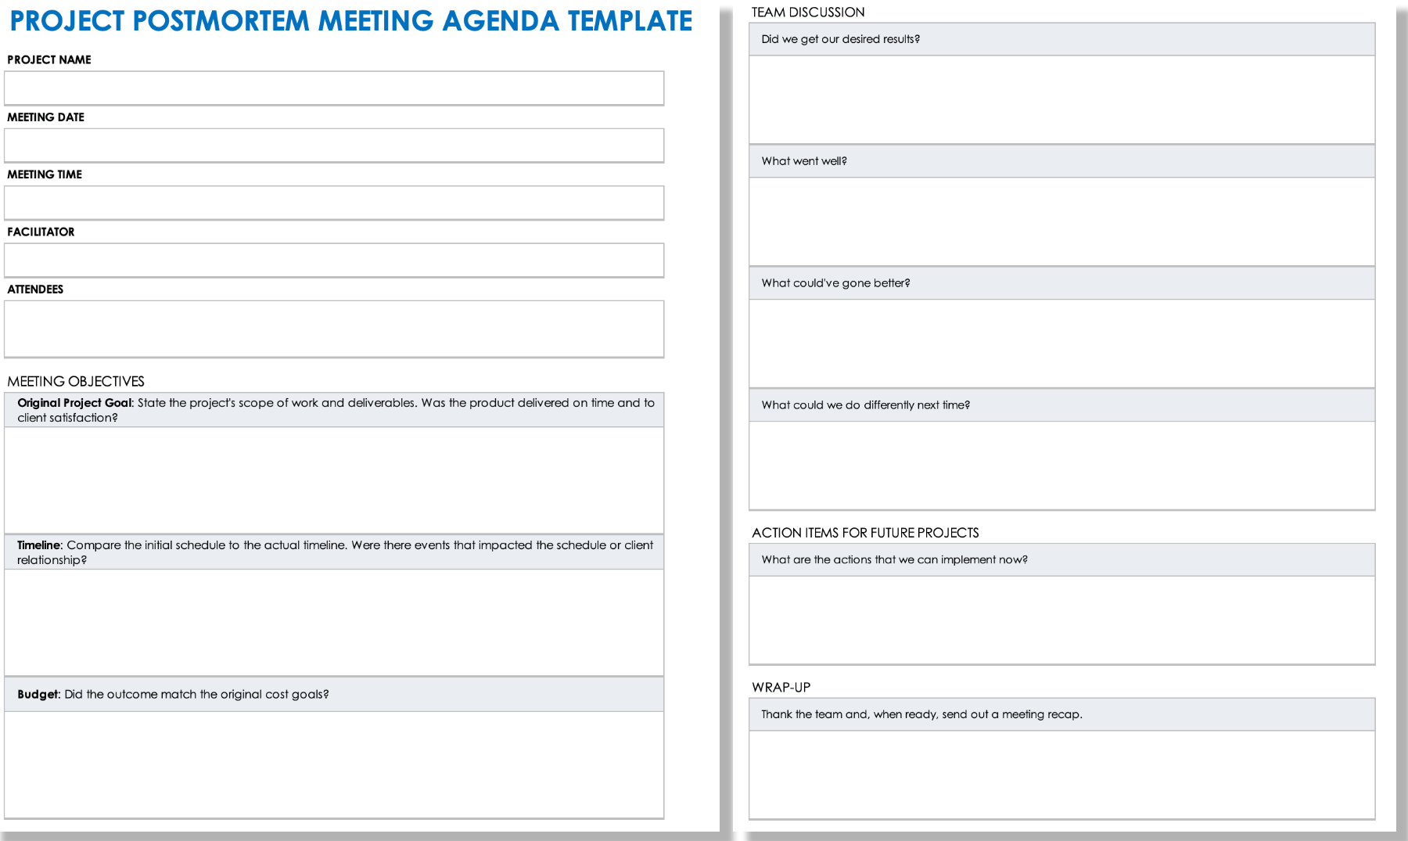Select the Team Discussion heading
Viewport: 1408px width, 841px height.
808,13
